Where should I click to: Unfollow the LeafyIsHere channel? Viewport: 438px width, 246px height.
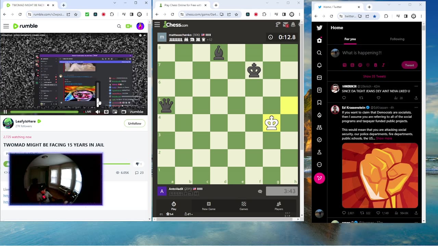134,123
